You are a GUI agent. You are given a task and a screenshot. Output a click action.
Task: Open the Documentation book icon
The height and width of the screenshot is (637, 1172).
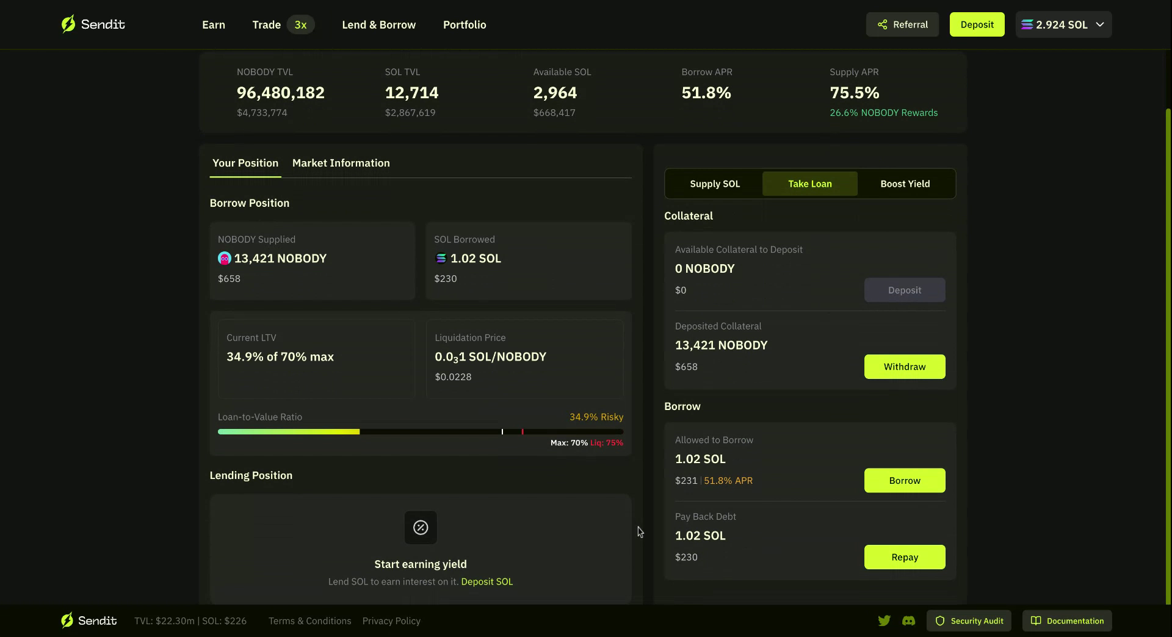click(x=1036, y=621)
